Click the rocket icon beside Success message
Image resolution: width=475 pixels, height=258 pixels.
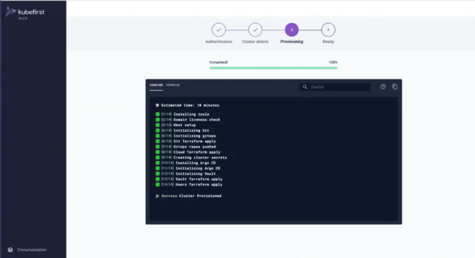point(157,196)
